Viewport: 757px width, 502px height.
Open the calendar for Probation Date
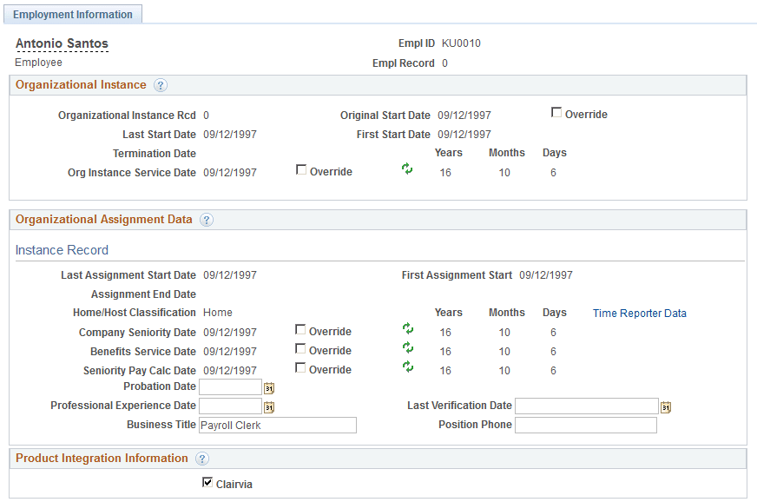tap(268, 387)
